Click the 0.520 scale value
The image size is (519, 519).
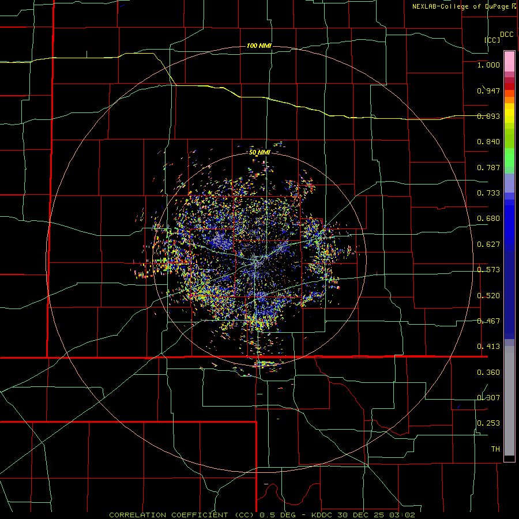[x=488, y=296]
